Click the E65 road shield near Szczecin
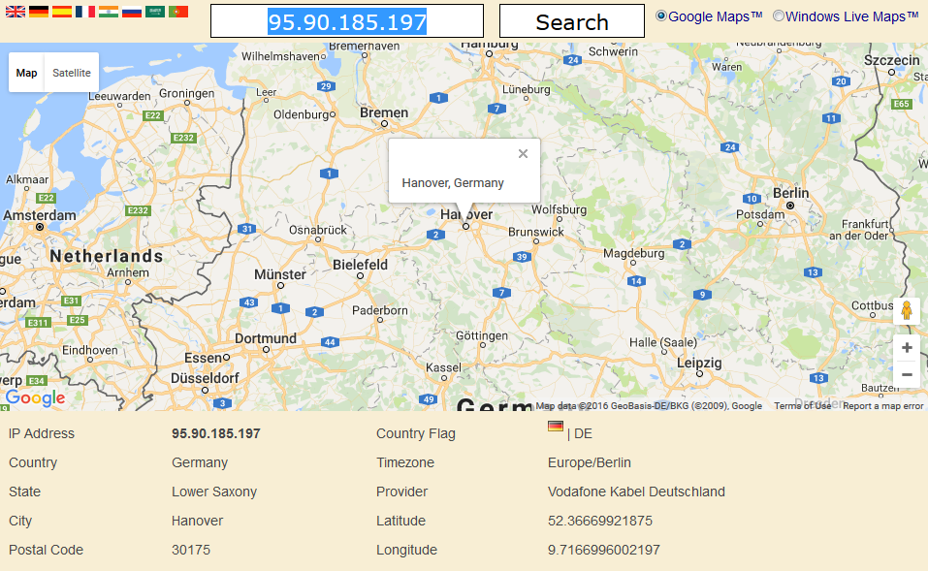Image resolution: width=928 pixels, height=571 pixels. click(902, 104)
